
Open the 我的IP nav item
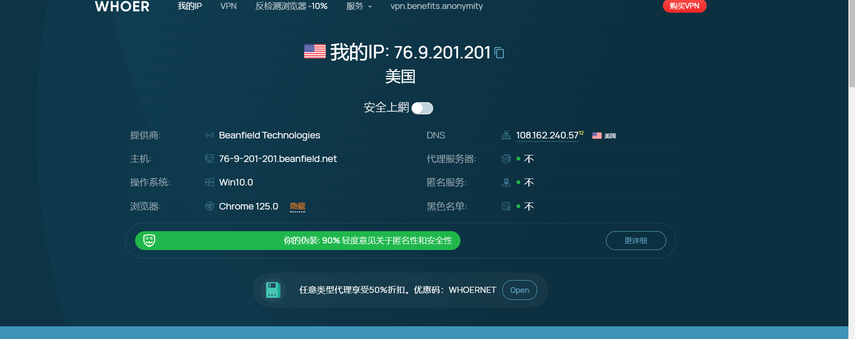pos(190,6)
